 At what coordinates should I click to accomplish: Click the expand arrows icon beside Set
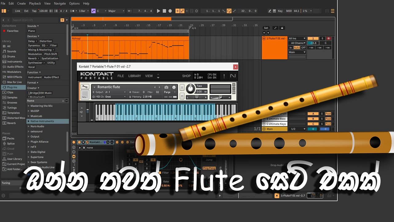275,28
